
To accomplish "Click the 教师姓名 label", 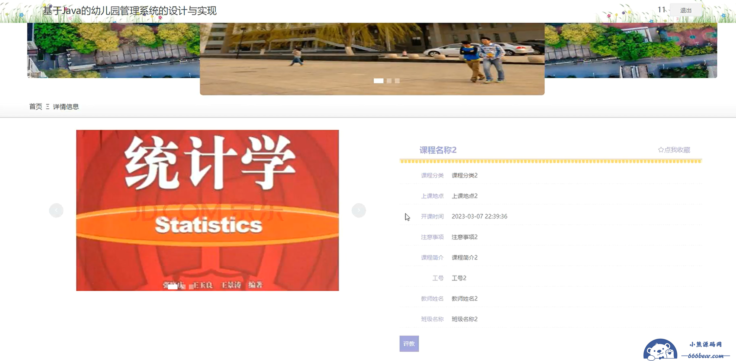I will tap(432, 298).
